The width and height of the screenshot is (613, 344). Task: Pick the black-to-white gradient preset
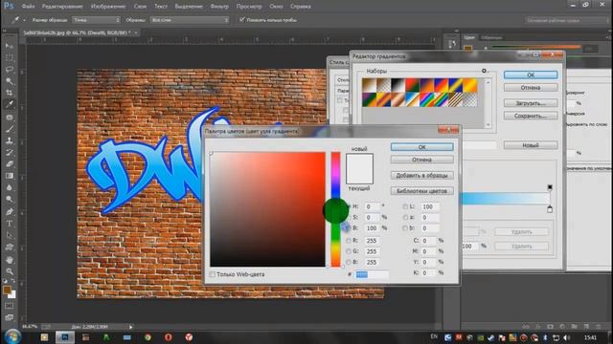click(397, 85)
